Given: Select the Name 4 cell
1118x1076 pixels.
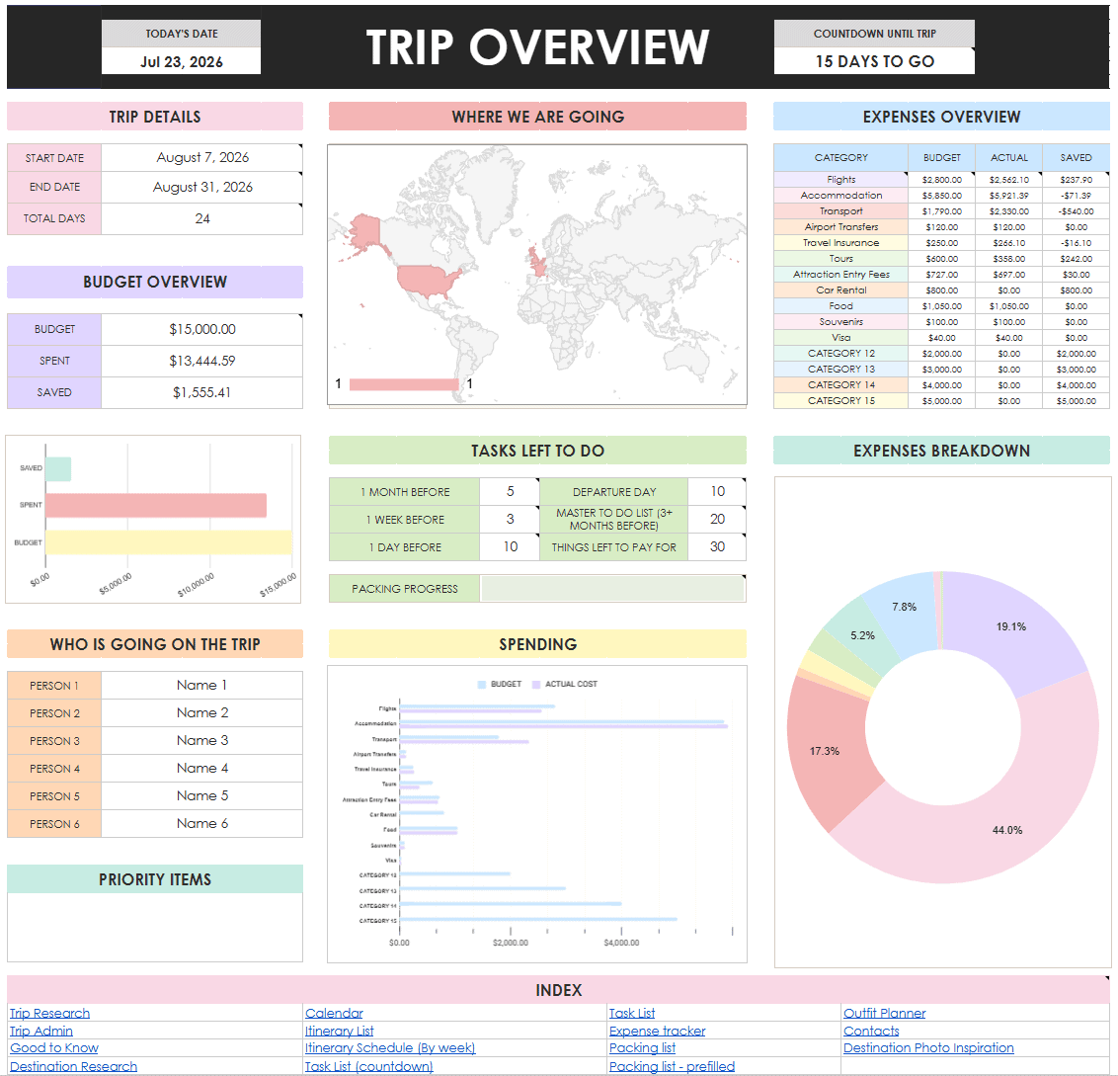Looking at the screenshot, I should 201,769.
